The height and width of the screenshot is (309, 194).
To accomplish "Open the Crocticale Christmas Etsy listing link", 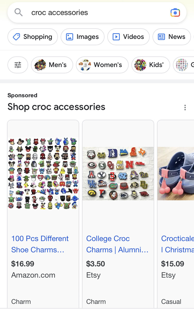I will click(x=177, y=244).
